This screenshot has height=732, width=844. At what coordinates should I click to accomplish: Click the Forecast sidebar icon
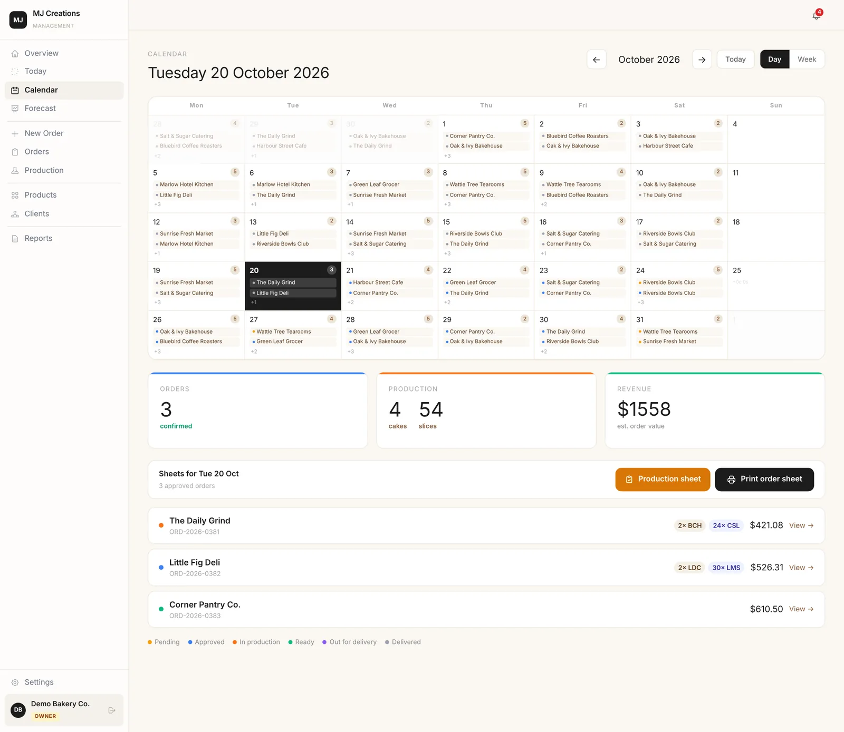coord(15,109)
